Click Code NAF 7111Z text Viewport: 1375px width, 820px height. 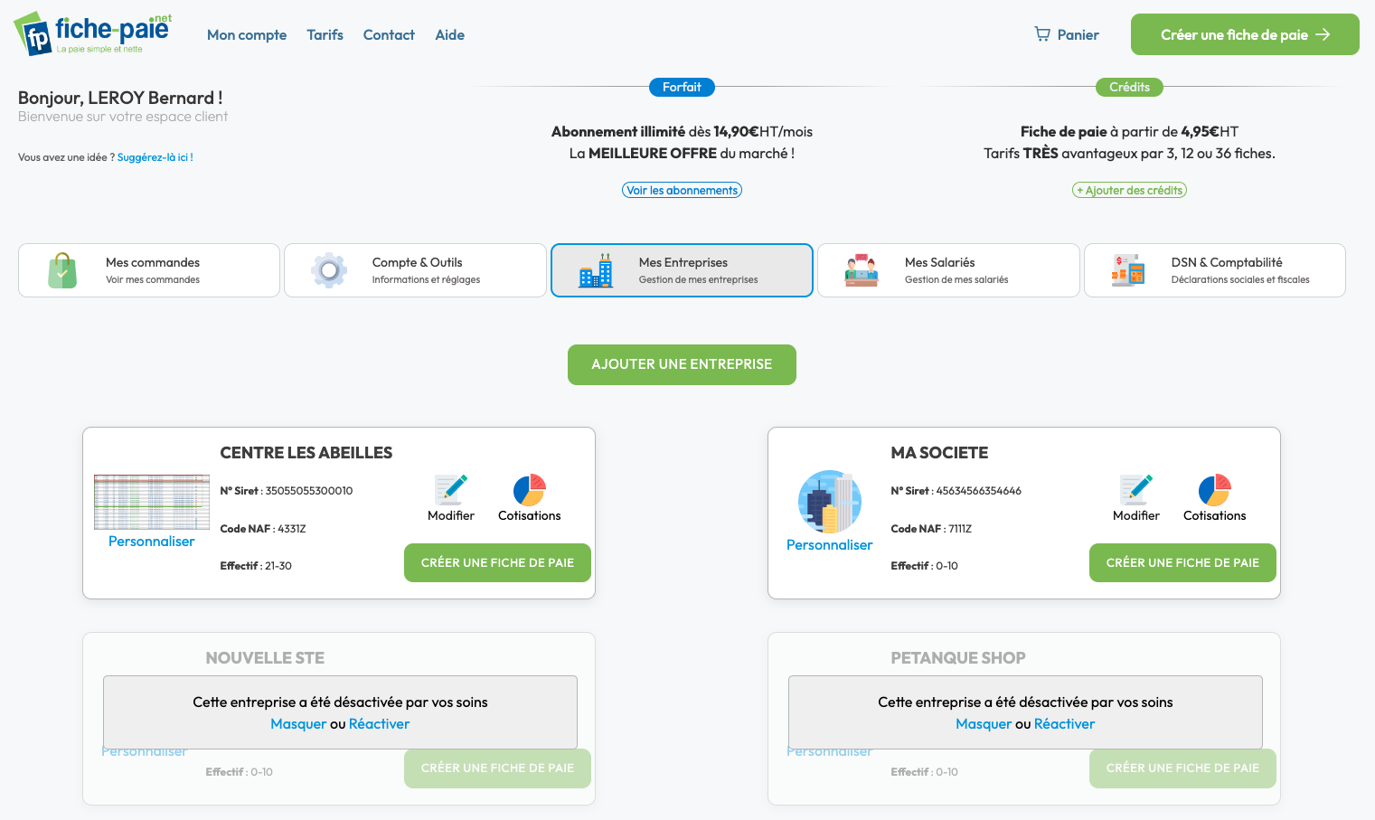coord(931,529)
